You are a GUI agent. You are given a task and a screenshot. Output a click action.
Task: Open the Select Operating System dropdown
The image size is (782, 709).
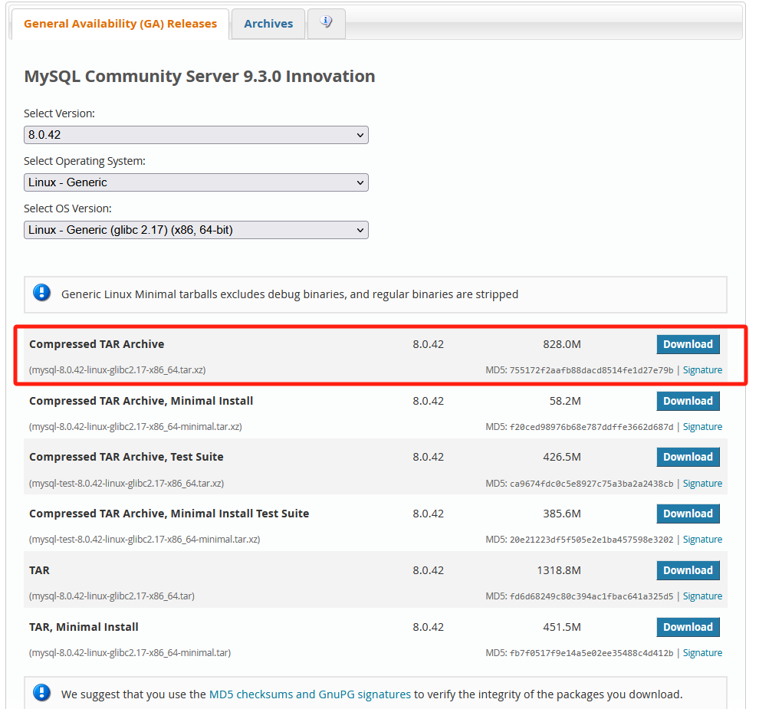(196, 182)
